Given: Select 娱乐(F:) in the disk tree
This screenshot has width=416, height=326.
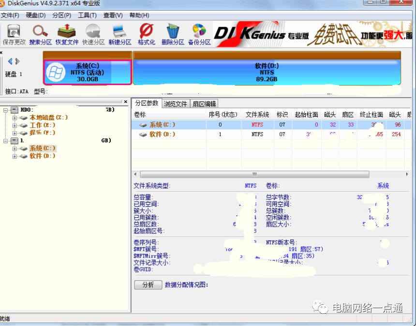Looking at the screenshot, I should (x=43, y=133).
